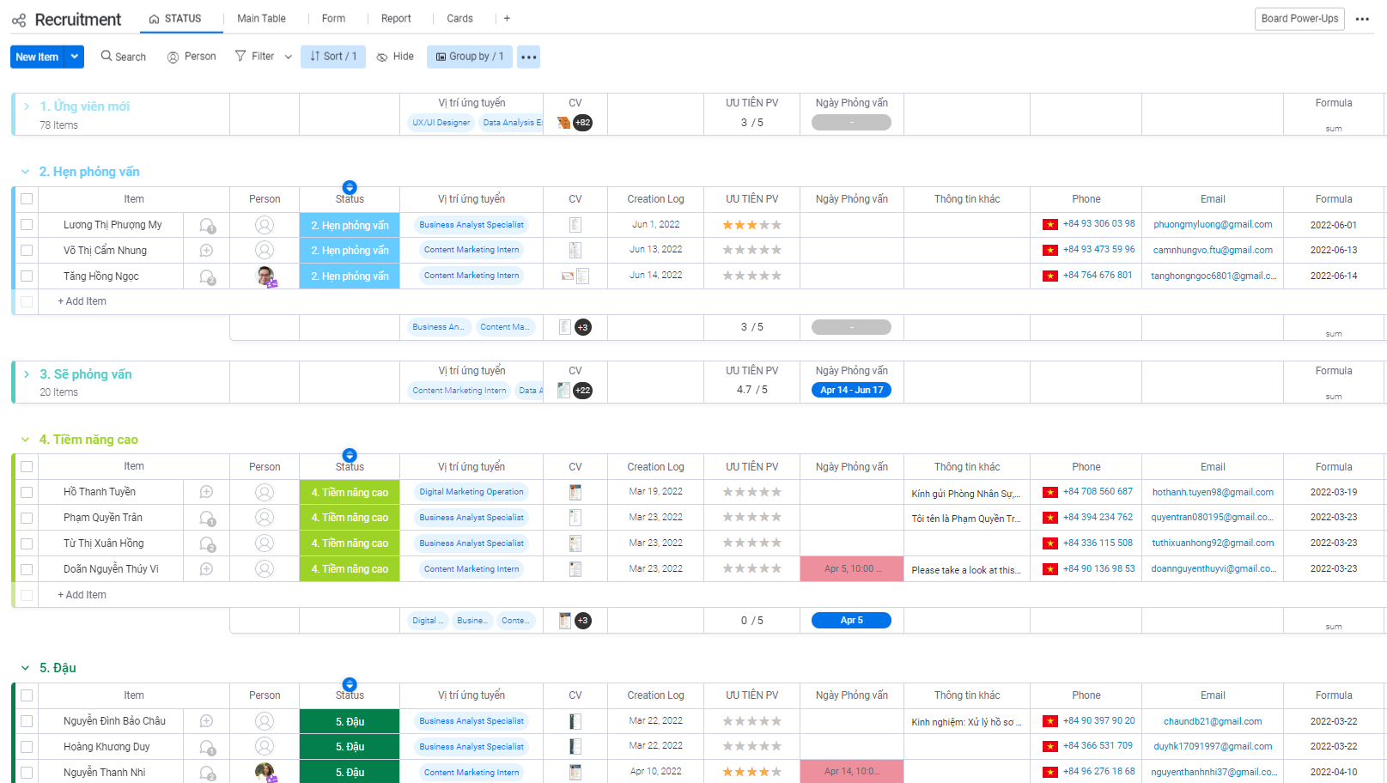Image resolution: width=1387 pixels, height=783 pixels.
Task: Click the add view plus icon
Action: tap(507, 18)
